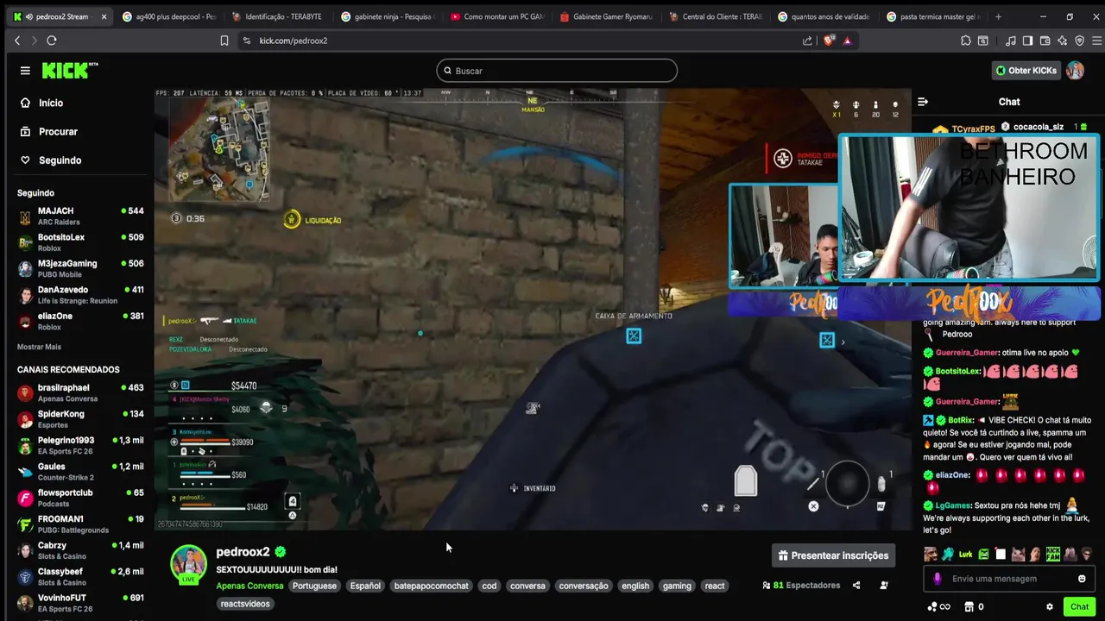The height and width of the screenshot is (621, 1105).
Task: Open the Gaules recommended channel
Action: (80, 472)
